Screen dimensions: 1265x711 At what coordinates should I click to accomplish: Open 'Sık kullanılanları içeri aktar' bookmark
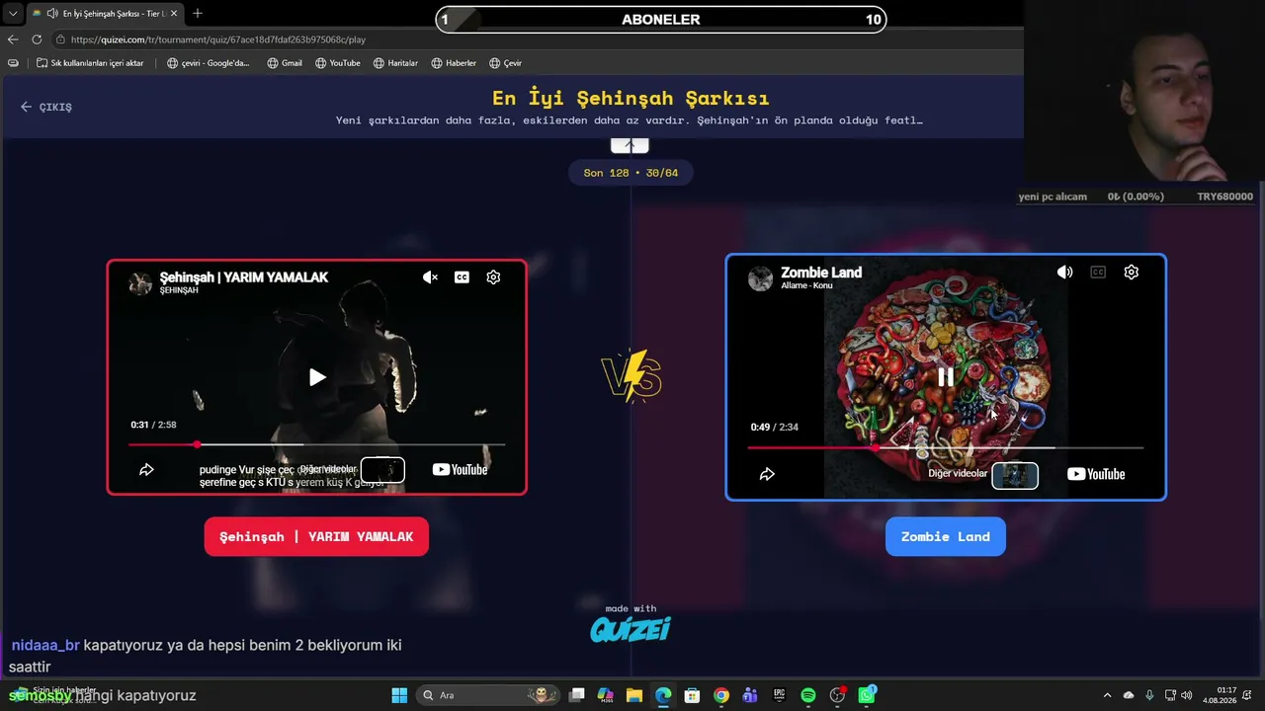90,63
